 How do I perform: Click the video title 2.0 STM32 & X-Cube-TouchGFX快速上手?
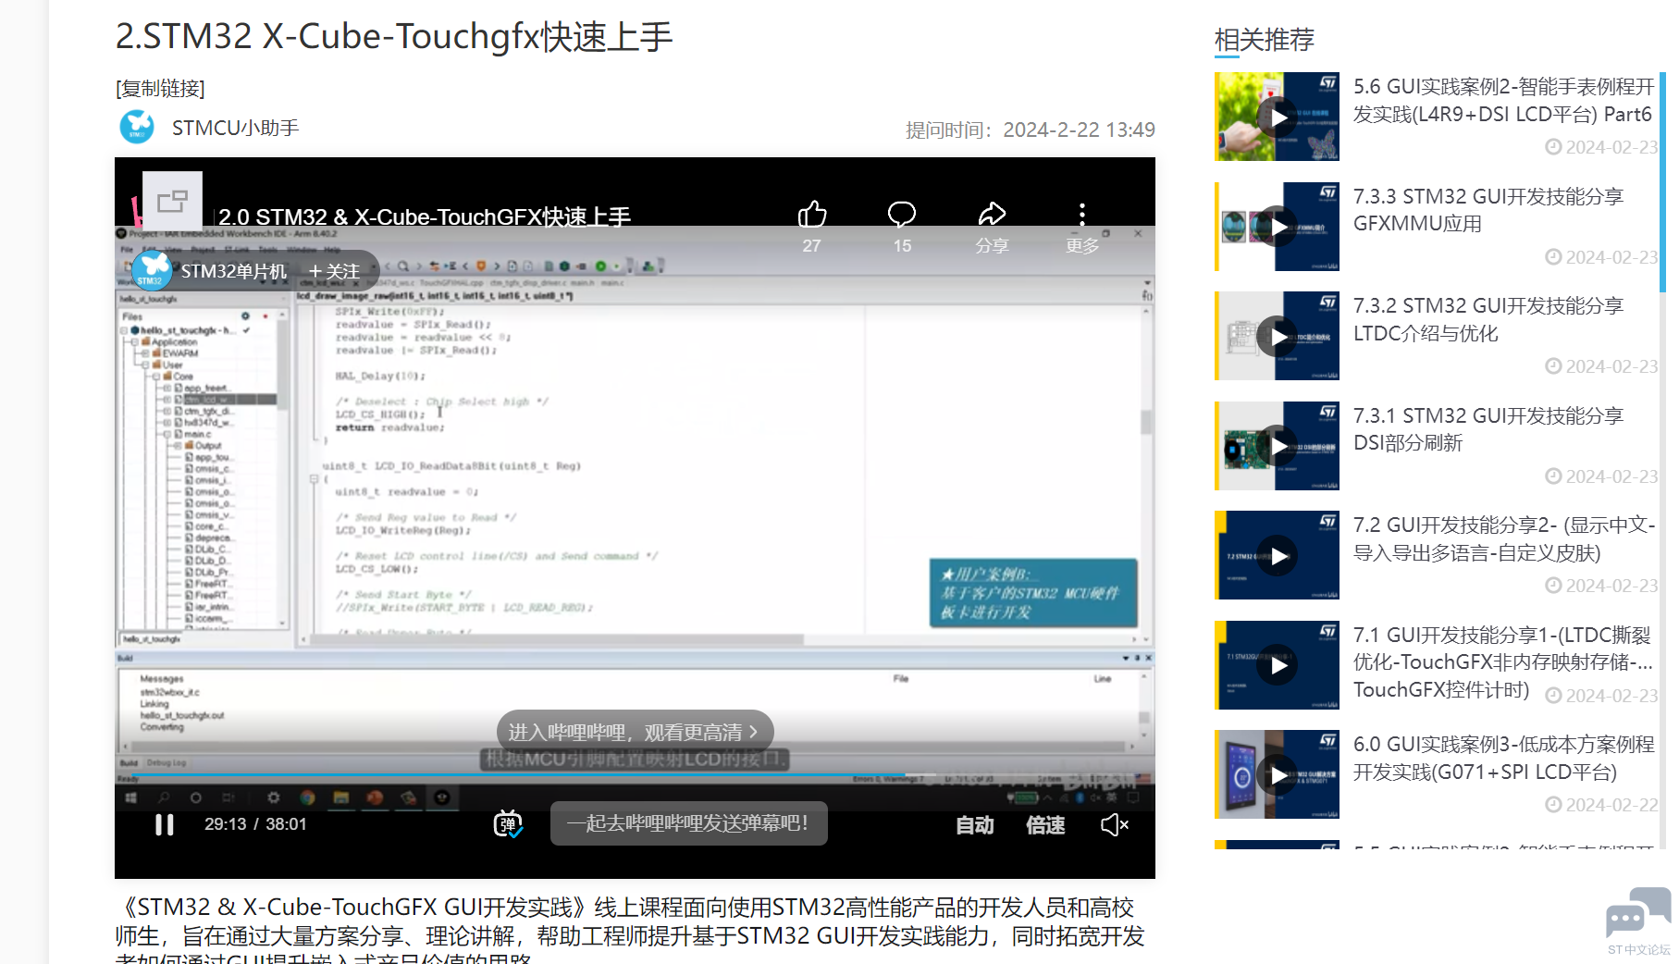pos(424,216)
